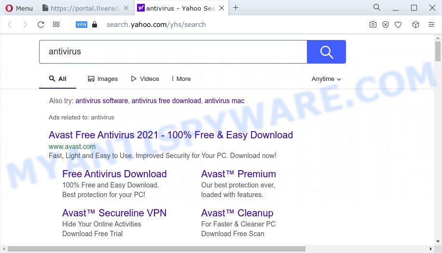The height and width of the screenshot is (253, 442).
Task: Close the portal.liveradio tab
Action: click(x=126, y=8)
